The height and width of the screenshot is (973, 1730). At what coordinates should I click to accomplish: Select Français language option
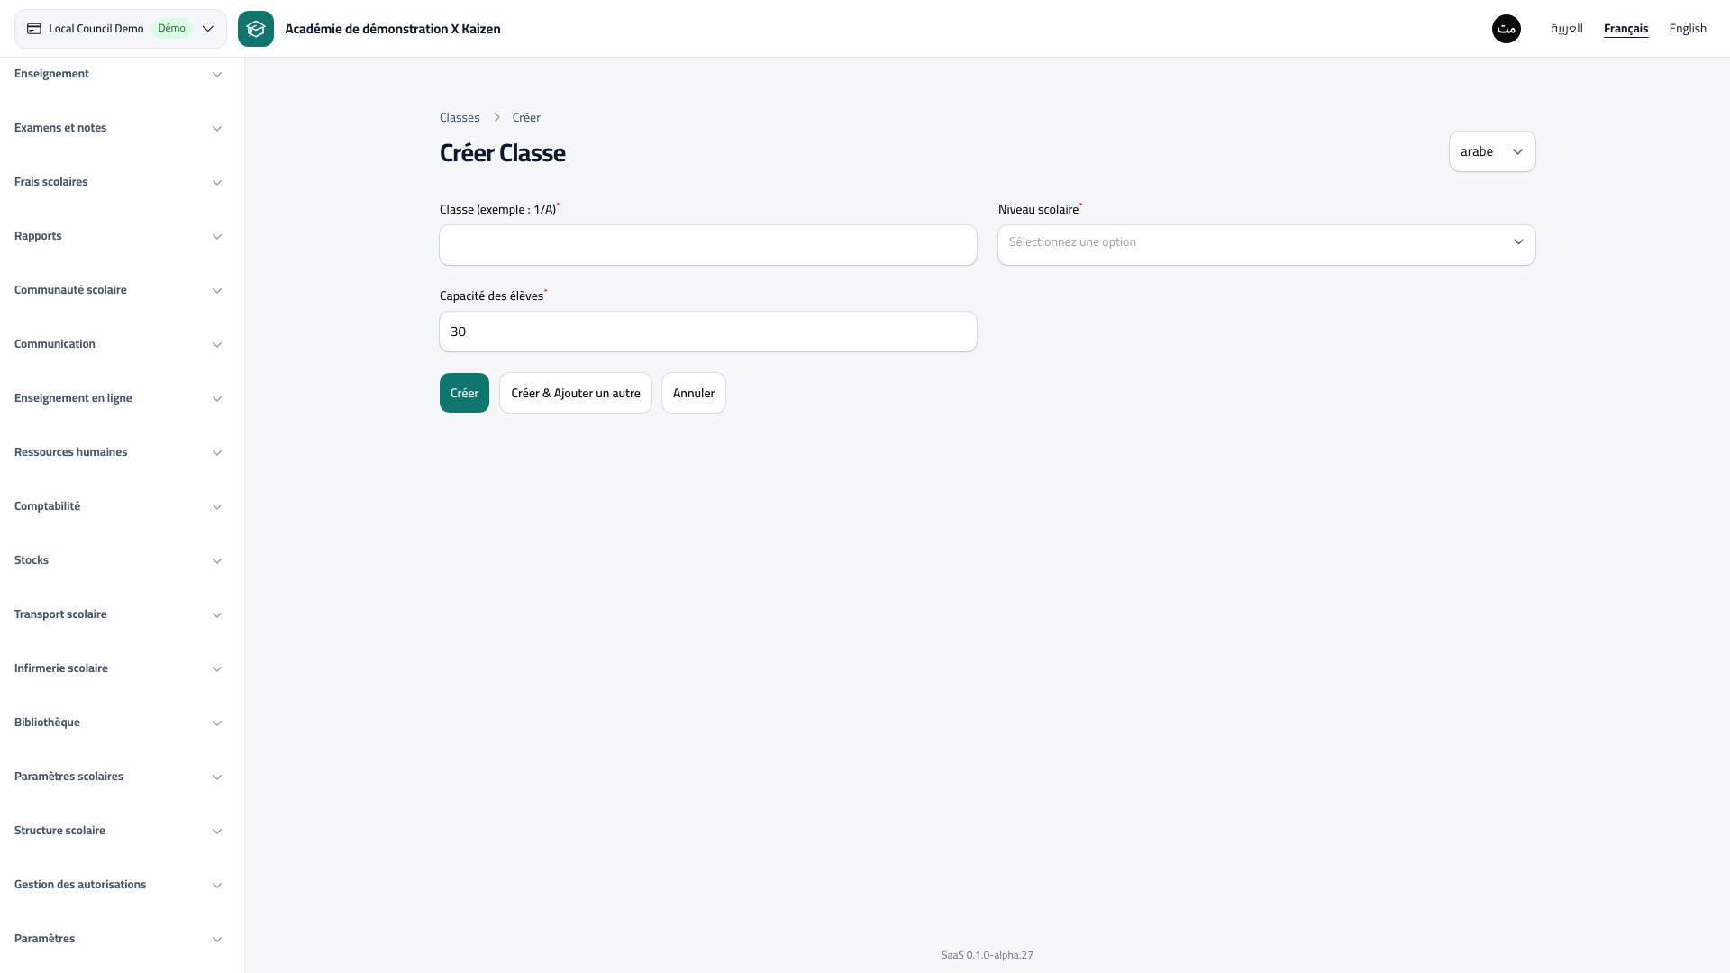click(x=1625, y=29)
